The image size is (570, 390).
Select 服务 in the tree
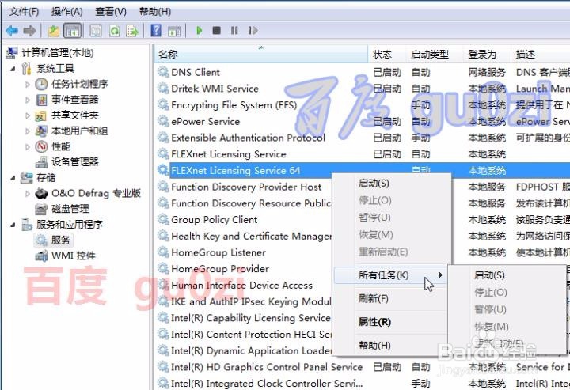[60, 240]
